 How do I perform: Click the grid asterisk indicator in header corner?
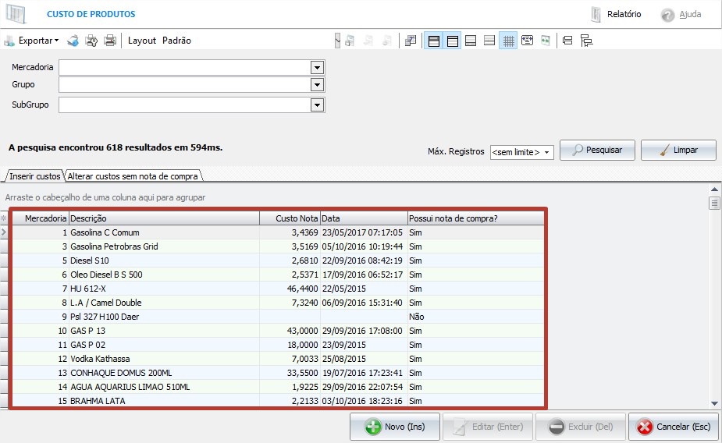pos(4,218)
